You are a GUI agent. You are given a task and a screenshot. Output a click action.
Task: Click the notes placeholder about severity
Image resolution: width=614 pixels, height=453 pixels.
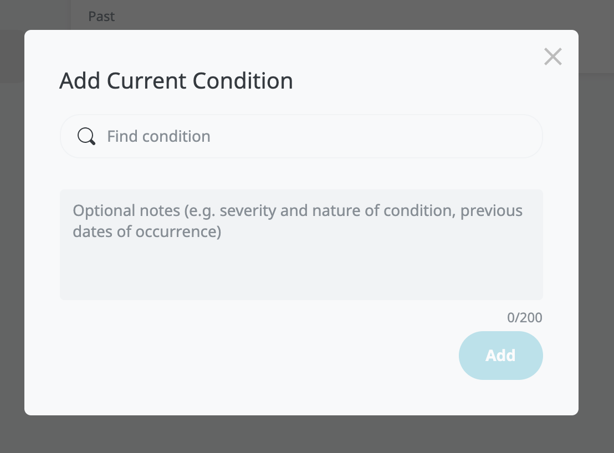[297, 210]
